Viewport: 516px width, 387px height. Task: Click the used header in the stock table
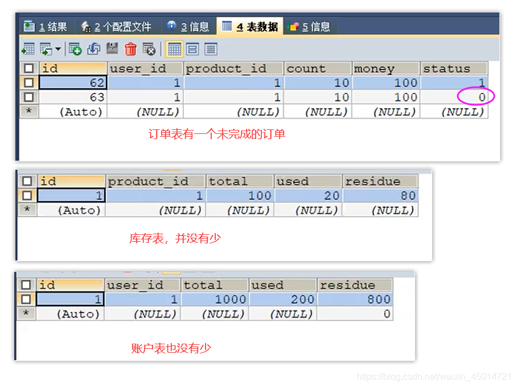(x=308, y=181)
